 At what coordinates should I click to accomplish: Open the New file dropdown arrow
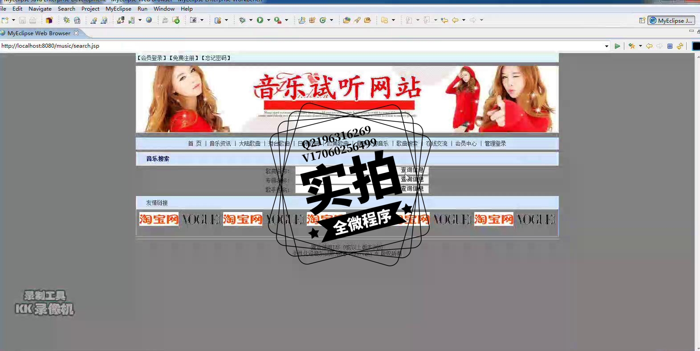(x=13, y=20)
